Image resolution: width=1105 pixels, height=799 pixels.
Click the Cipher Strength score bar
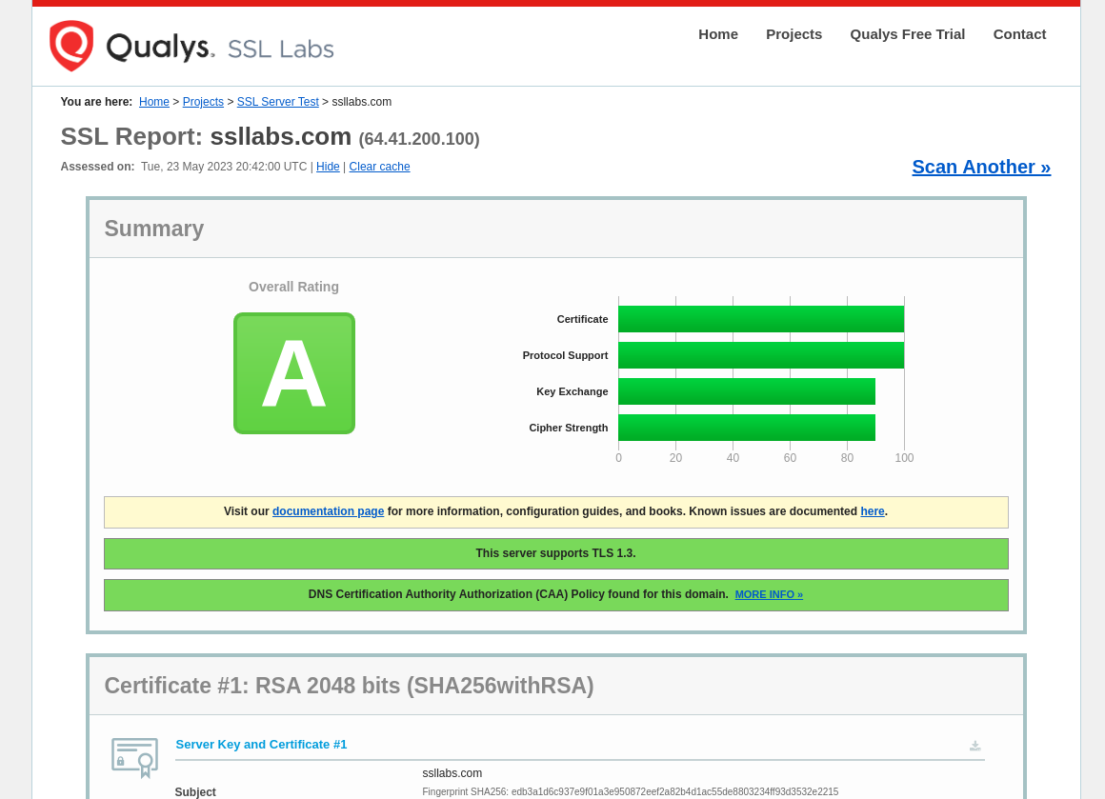coord(747,428)
